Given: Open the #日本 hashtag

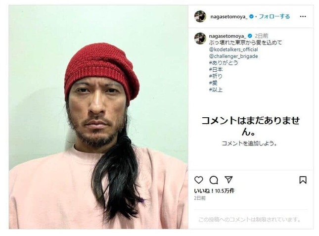Looking at the screenshot, I should point(216,70).
